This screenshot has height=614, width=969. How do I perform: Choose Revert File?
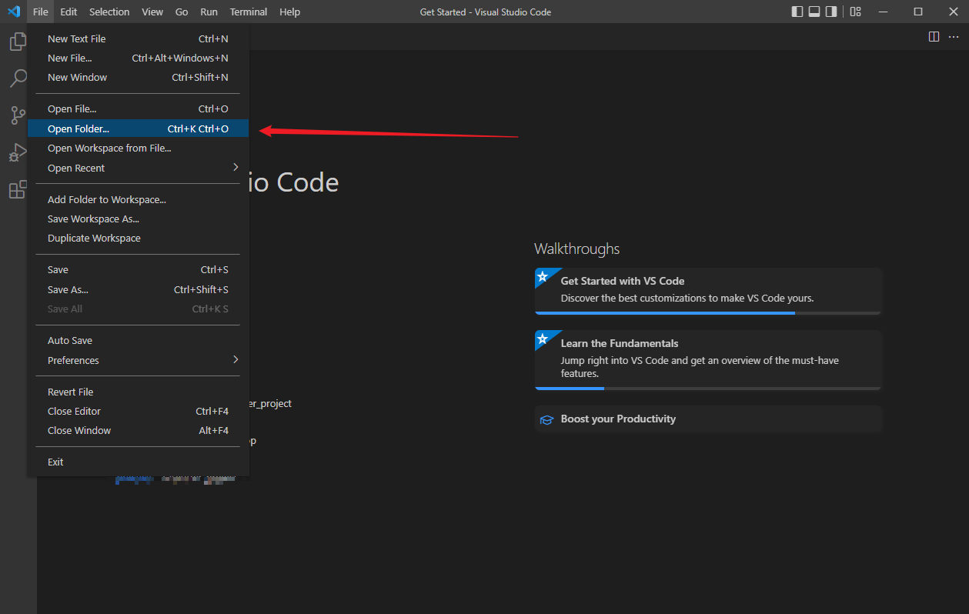tap(138, 392)
